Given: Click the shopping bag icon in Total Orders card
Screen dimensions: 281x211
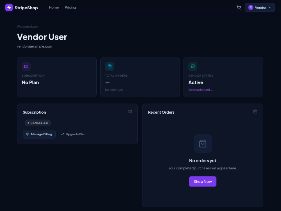Looking at the screenshot, I should click(x=110, y=67).
